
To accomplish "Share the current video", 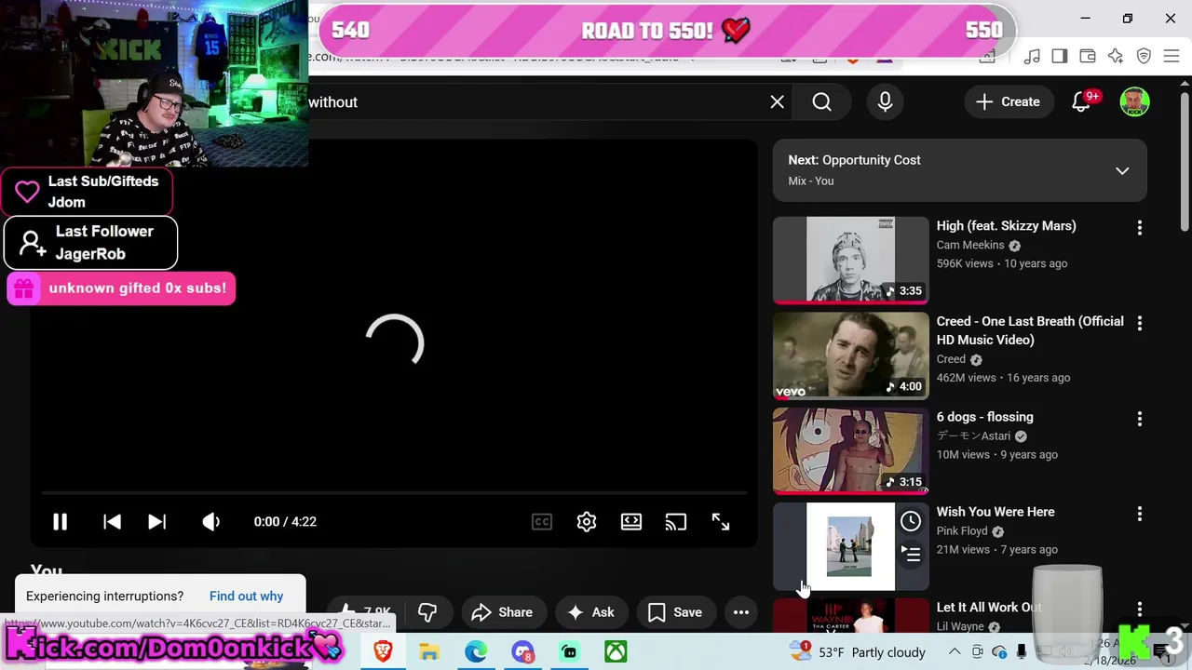I will point(502,612).
